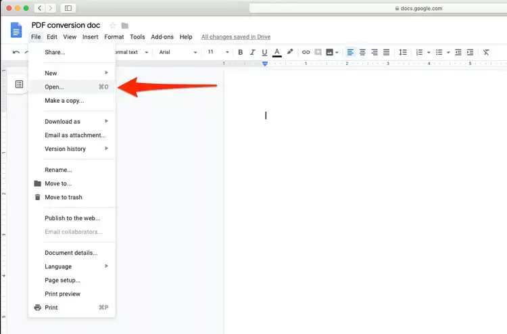Click the increase indent icon
Viewport: 507px width, 334px height.
coord(470,52)
